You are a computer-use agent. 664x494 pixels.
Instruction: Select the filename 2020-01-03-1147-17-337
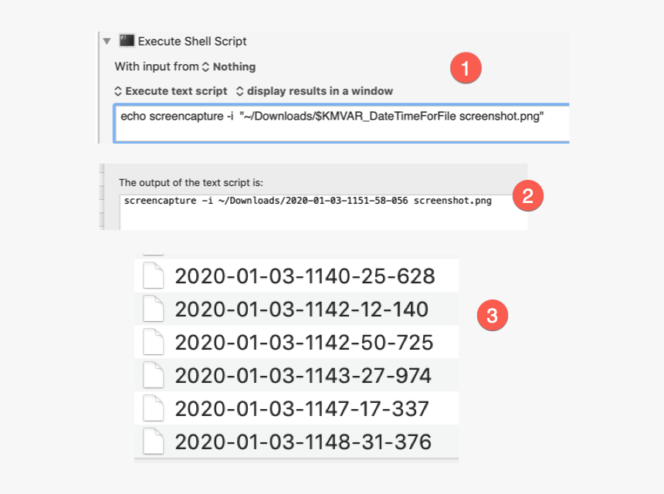[302, 408]
